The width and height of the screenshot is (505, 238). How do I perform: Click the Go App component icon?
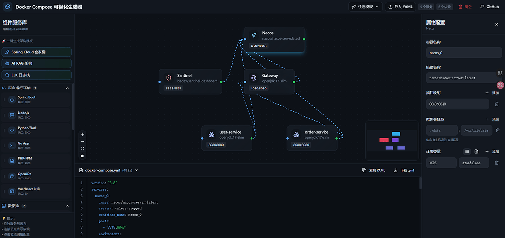click(12, 146)
